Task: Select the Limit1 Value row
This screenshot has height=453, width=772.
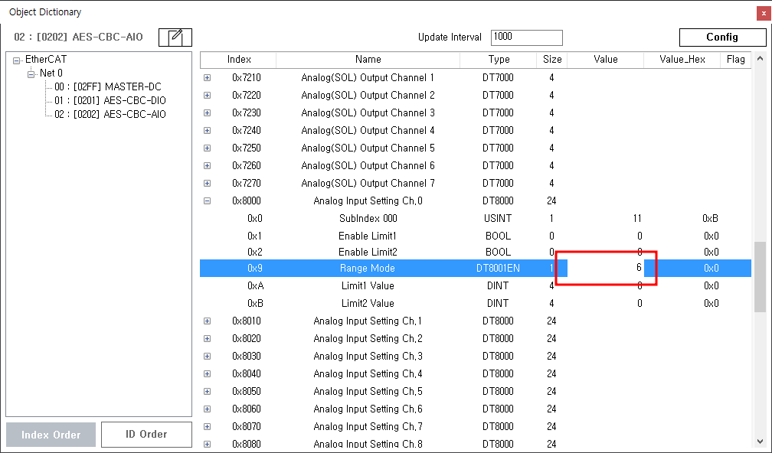Action: [368, 286]
